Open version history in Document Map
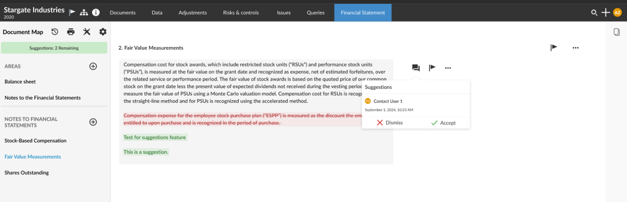Viewport: 627px width, 202px height. tap(55, 32)
